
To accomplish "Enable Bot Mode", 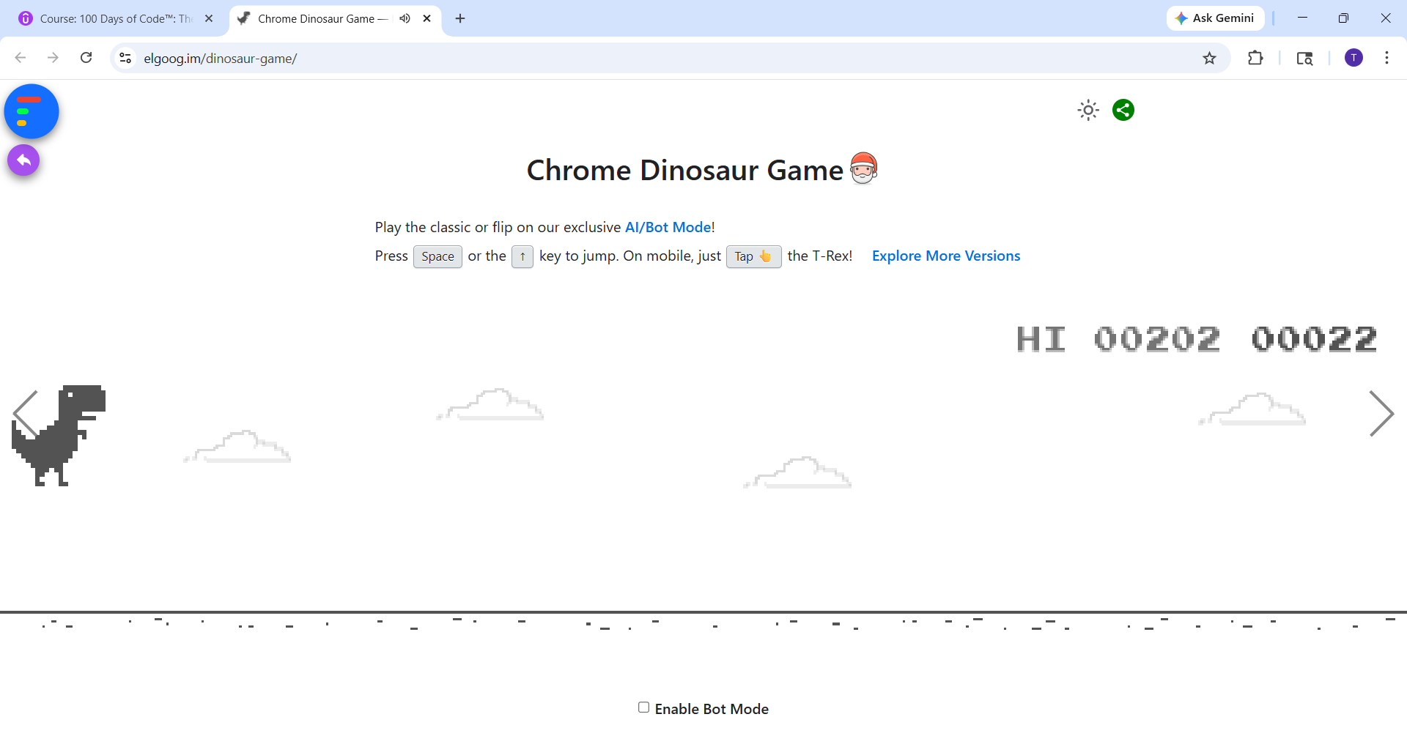I will tap(644, 707).
